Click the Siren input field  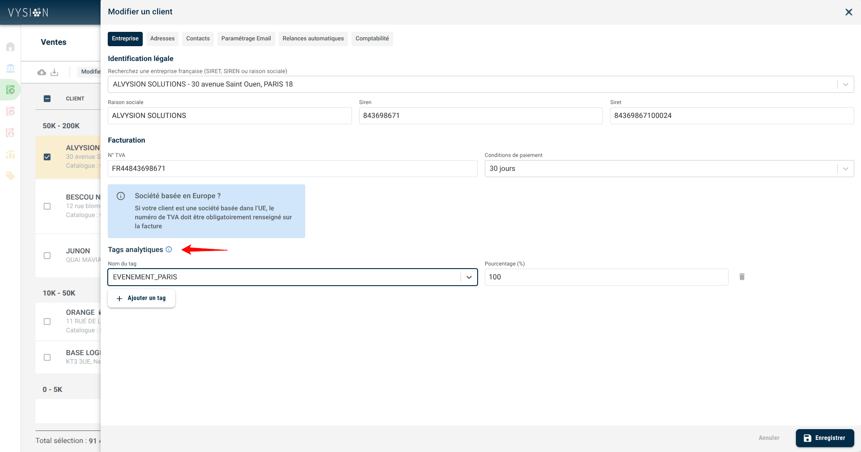click(x=481, y=116)
